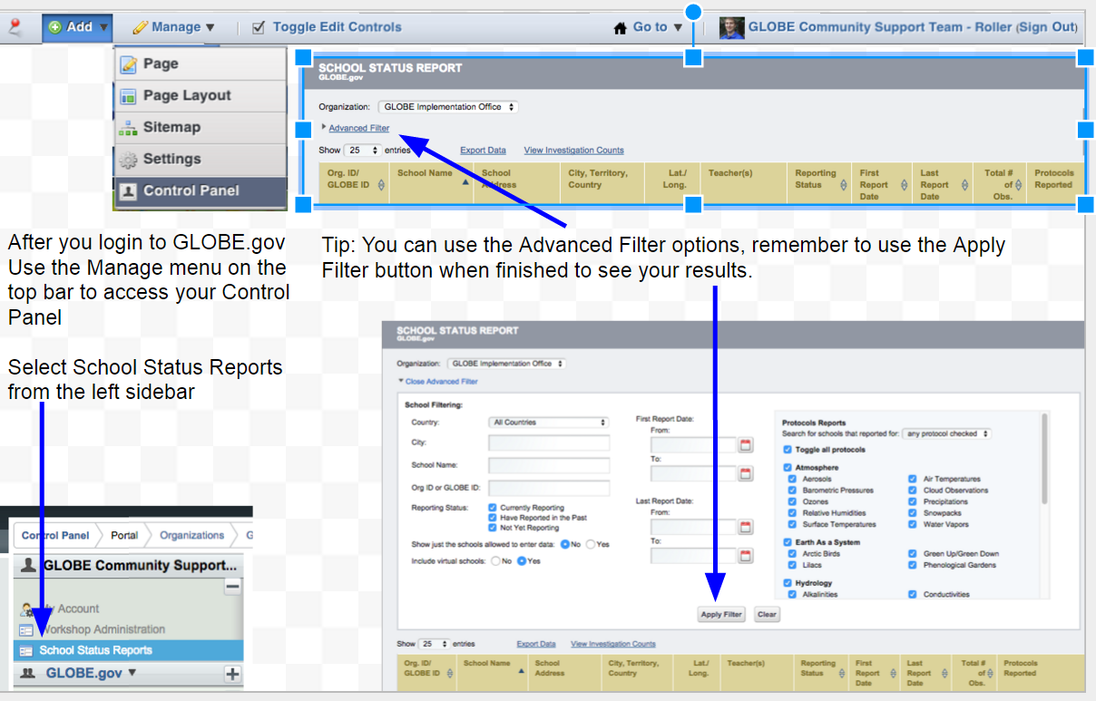The image size is (1096, 701).
Task: Open calendar for Last Report Date To
Action: 747,556
